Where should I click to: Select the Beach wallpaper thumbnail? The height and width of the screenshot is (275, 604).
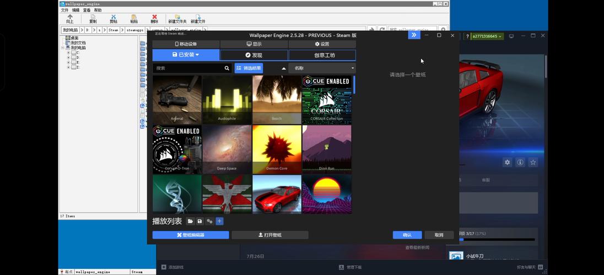[277, 100]
